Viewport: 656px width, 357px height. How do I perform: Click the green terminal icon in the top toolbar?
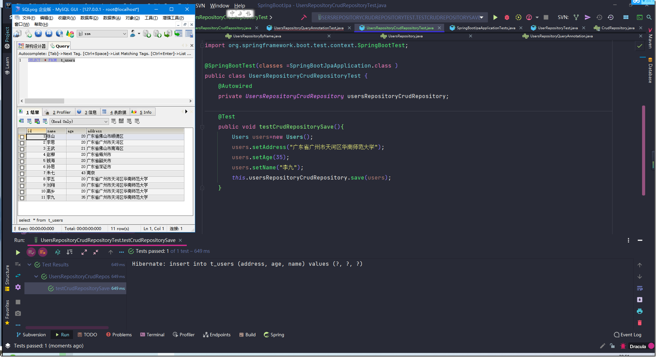coord(640,17)
